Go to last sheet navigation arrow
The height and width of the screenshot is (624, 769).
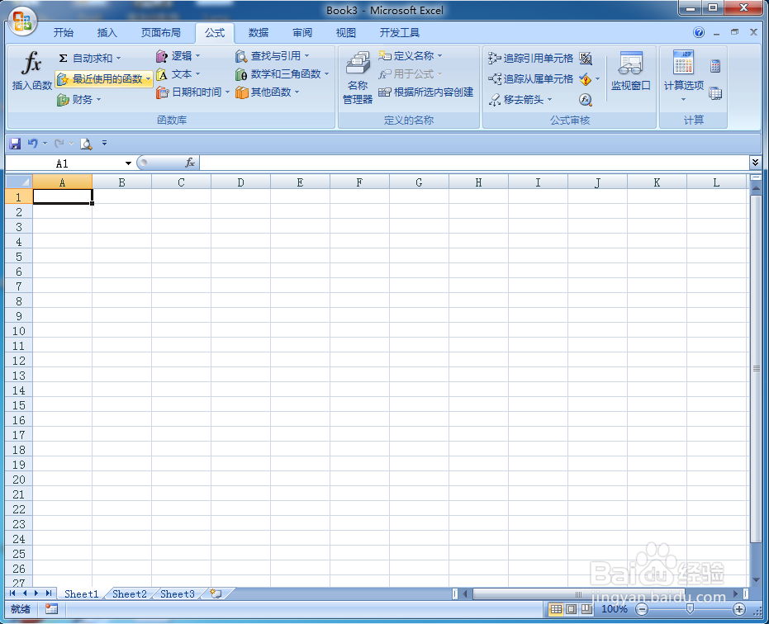pos(48,593)
